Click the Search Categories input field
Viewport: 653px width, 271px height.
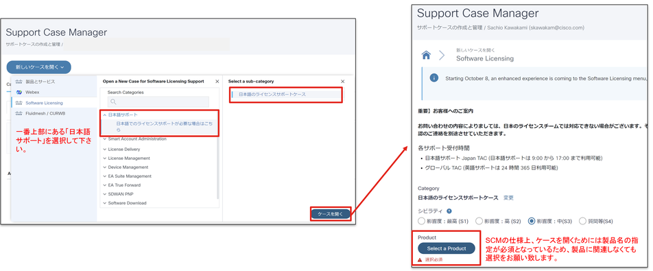158,102
